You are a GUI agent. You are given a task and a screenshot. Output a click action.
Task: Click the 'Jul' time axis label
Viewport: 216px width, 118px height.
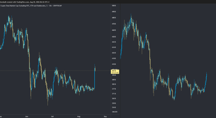52,117
